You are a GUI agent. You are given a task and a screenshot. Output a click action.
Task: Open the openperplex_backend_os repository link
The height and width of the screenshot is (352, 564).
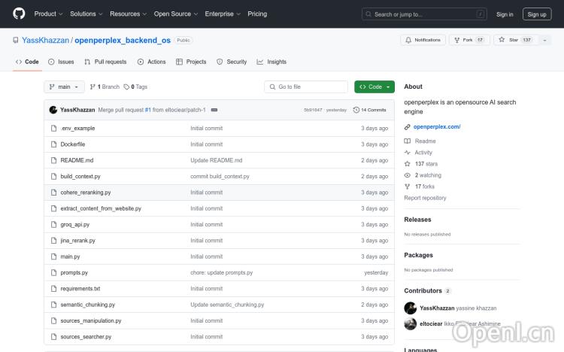point(123,41)
